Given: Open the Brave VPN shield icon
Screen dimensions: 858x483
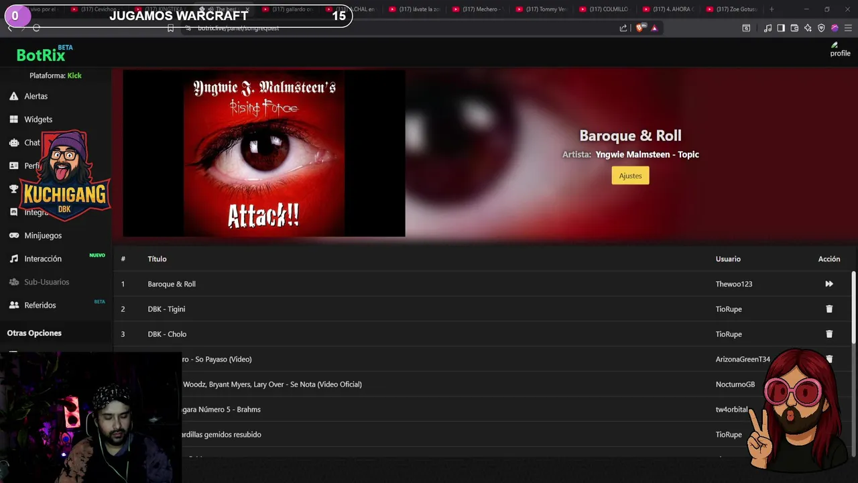Looking at the screenshot, I should (x=821, y=28).
